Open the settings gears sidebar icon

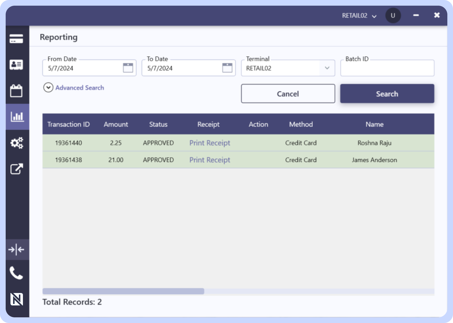(17, 143)
